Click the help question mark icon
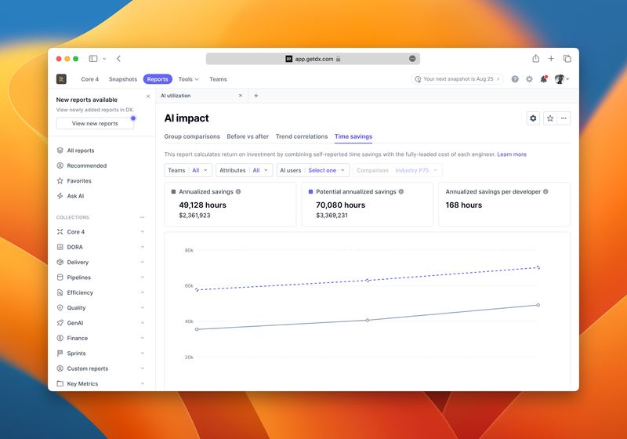This screenshot has width=627, height=439. (x=515, y=79)
